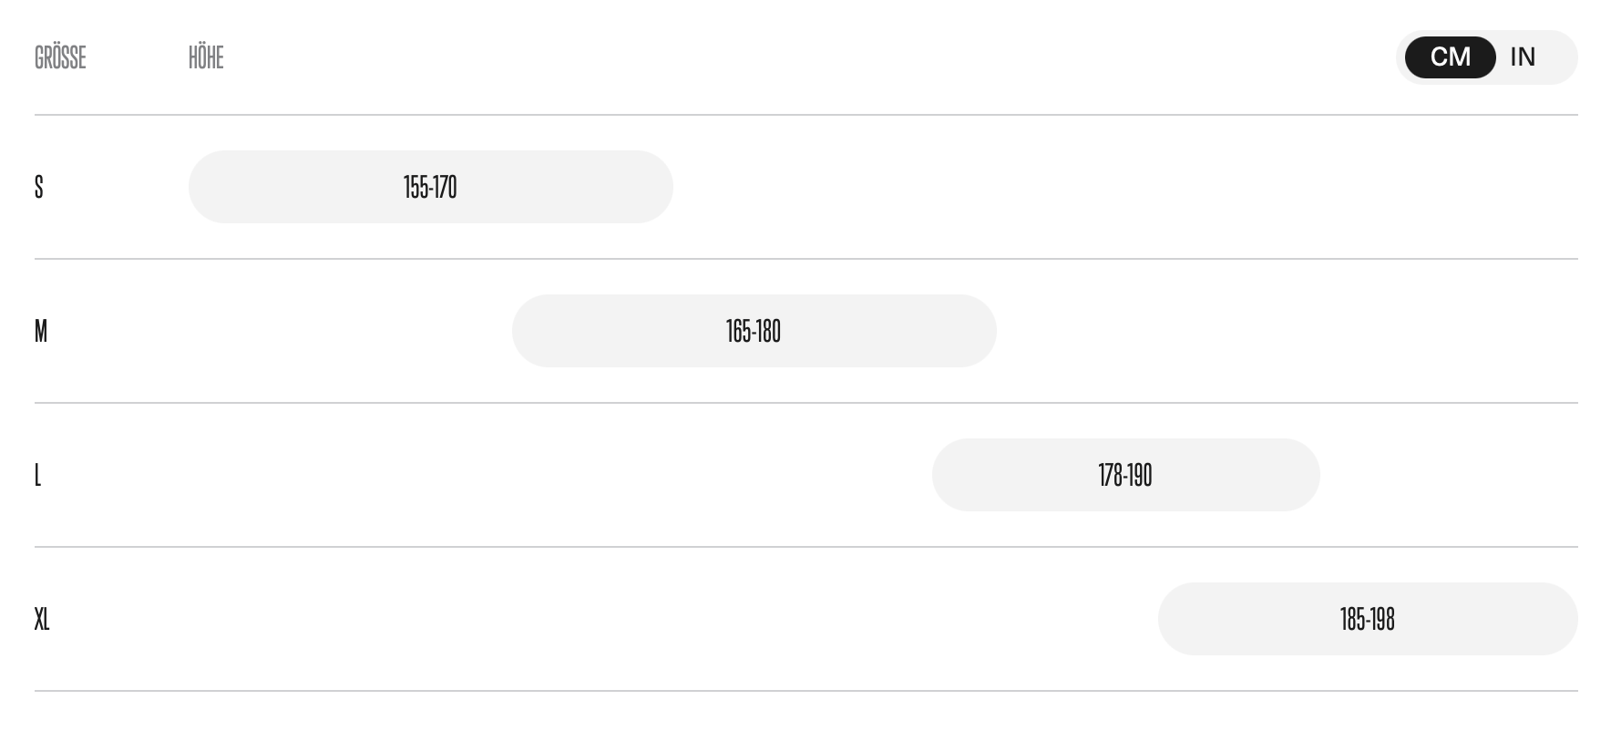Click the smallest size row label S

[x=39, y=187]
